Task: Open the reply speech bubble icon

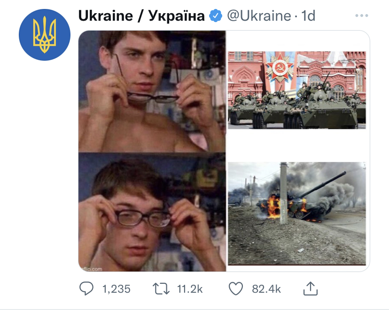Action: [86, 288]
